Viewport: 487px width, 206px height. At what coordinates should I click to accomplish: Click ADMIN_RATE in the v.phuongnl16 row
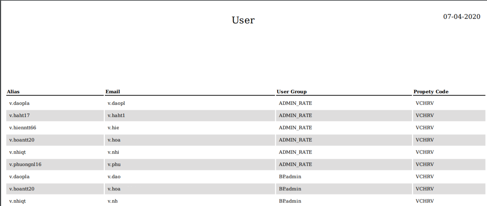pyautogui.click(x=295, y=165)
